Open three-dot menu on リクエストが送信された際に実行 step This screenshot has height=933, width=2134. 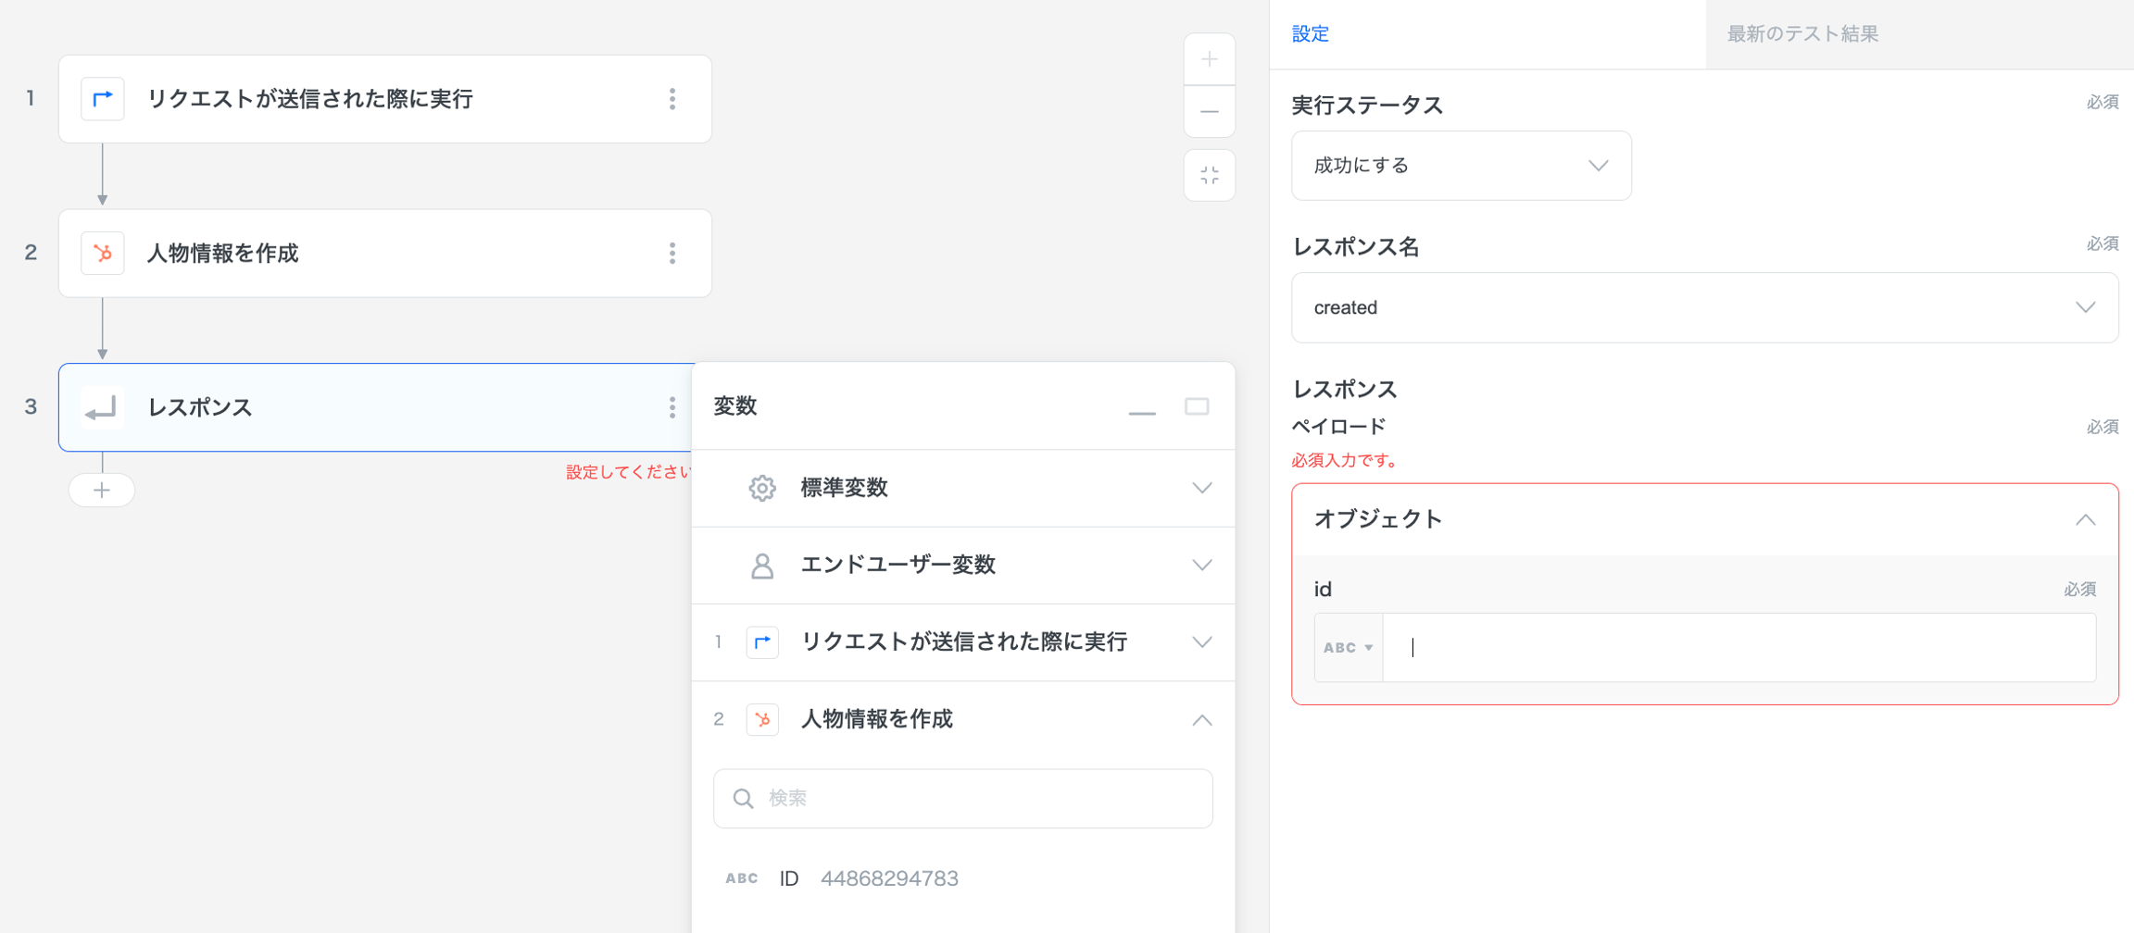click(x=672, y=99)
